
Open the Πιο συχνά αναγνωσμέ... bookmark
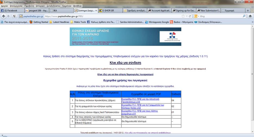(x=15, y=22)
